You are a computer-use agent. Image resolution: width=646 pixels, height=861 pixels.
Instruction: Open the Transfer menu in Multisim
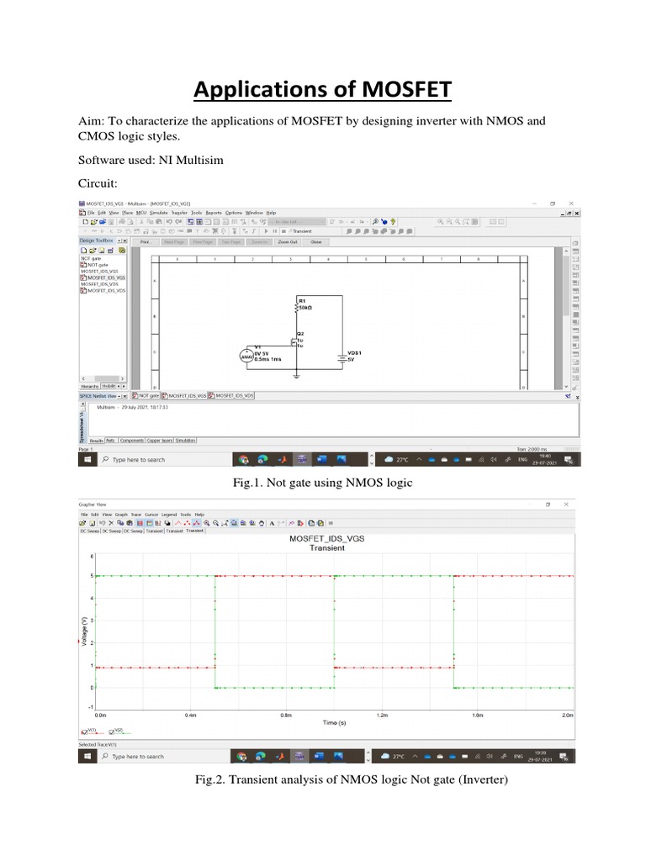(x=180, y=213)
